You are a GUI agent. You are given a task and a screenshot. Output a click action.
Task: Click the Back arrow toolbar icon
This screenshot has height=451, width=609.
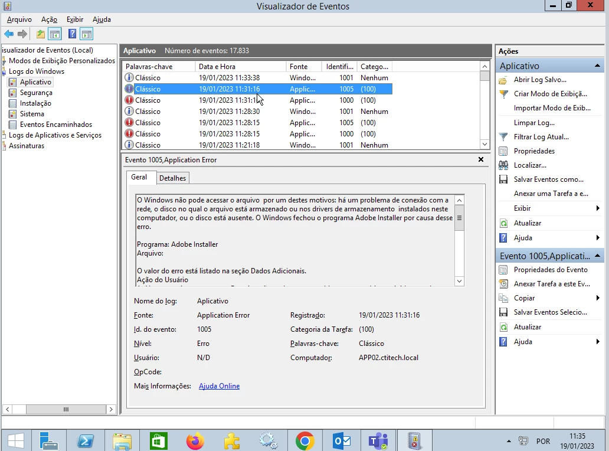tap(9, 34)
